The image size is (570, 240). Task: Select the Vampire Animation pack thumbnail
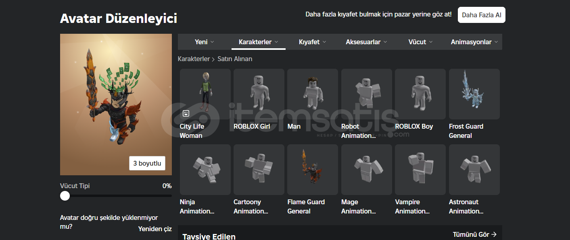point(420,170)
